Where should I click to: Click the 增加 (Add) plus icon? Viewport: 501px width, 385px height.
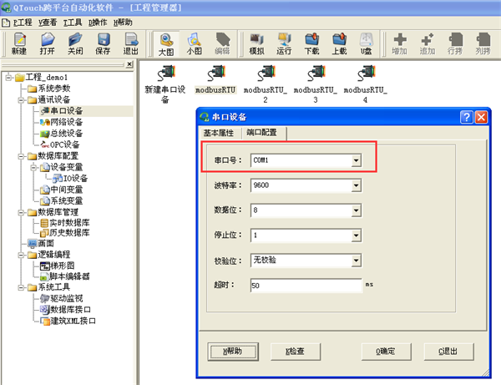400,43
